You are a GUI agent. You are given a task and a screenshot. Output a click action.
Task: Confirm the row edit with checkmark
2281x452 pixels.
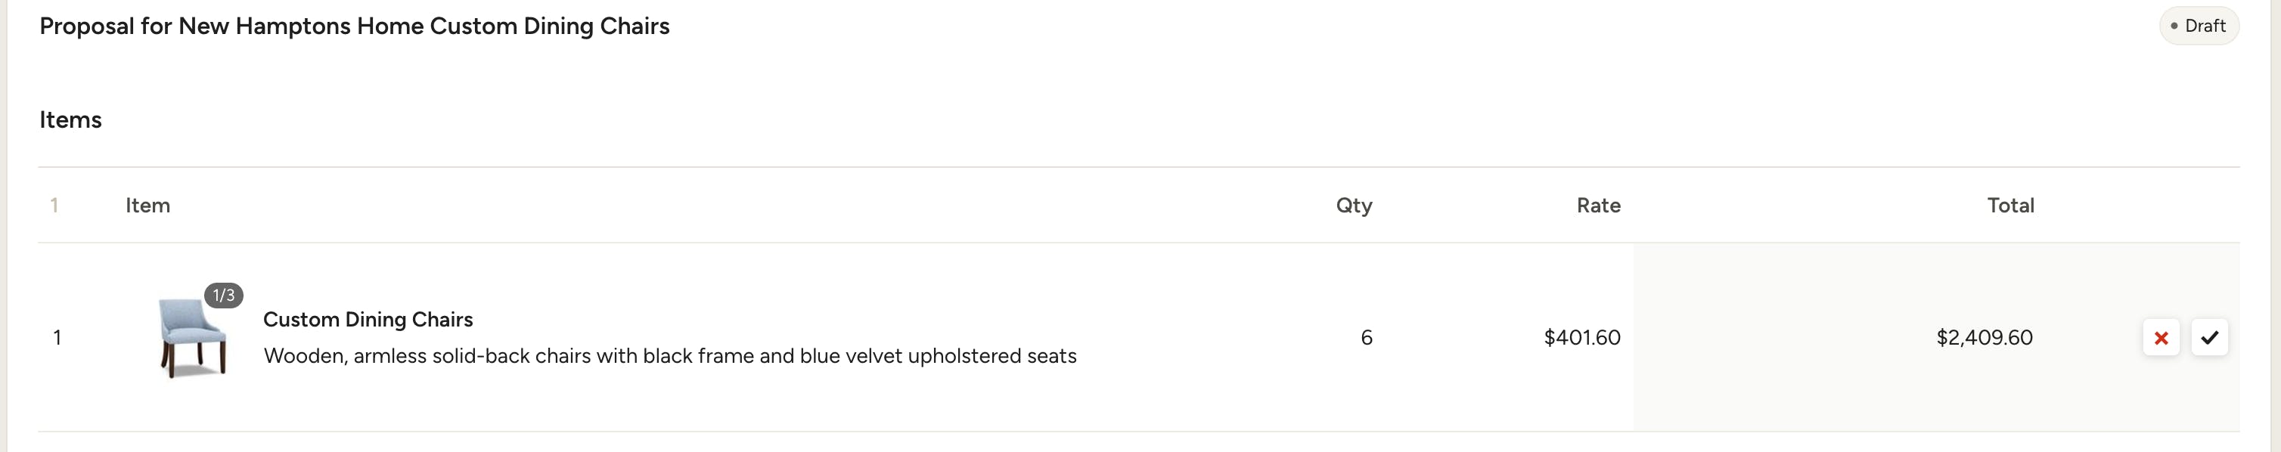(2209, 338)
